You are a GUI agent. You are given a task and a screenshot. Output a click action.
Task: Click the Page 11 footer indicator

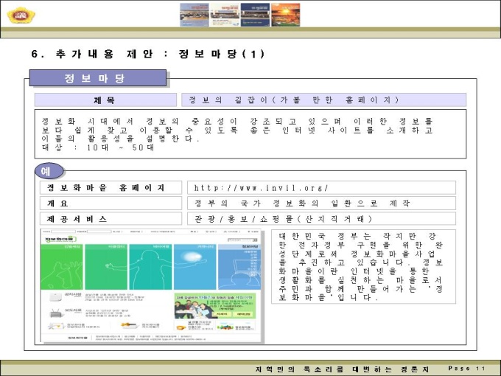[467, 368]
